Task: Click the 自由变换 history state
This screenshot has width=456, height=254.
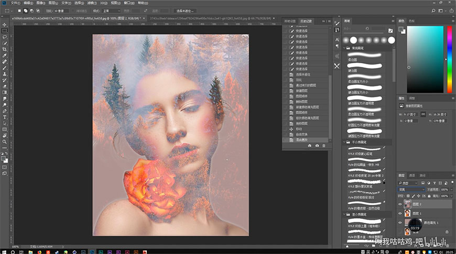Action: tap(302, 134)
